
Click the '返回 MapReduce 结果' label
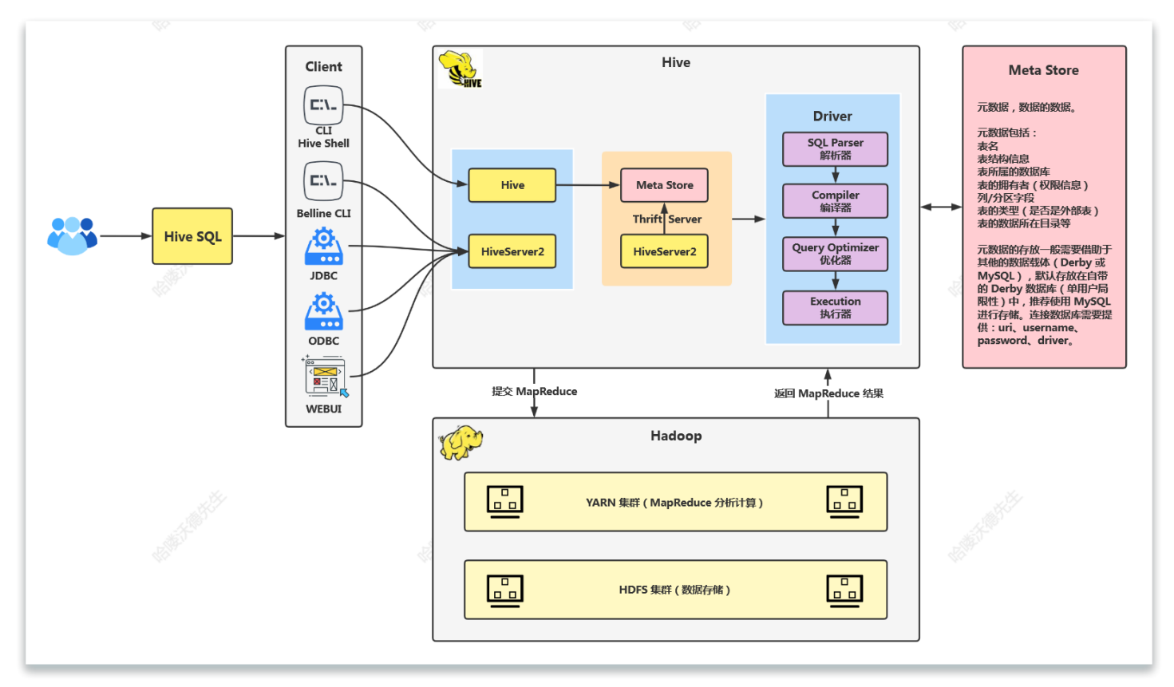tap(828, 393)
